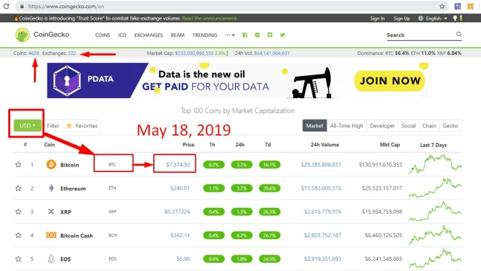
Task: Click the search magnifier icon
Action: (x=459, y=34)
